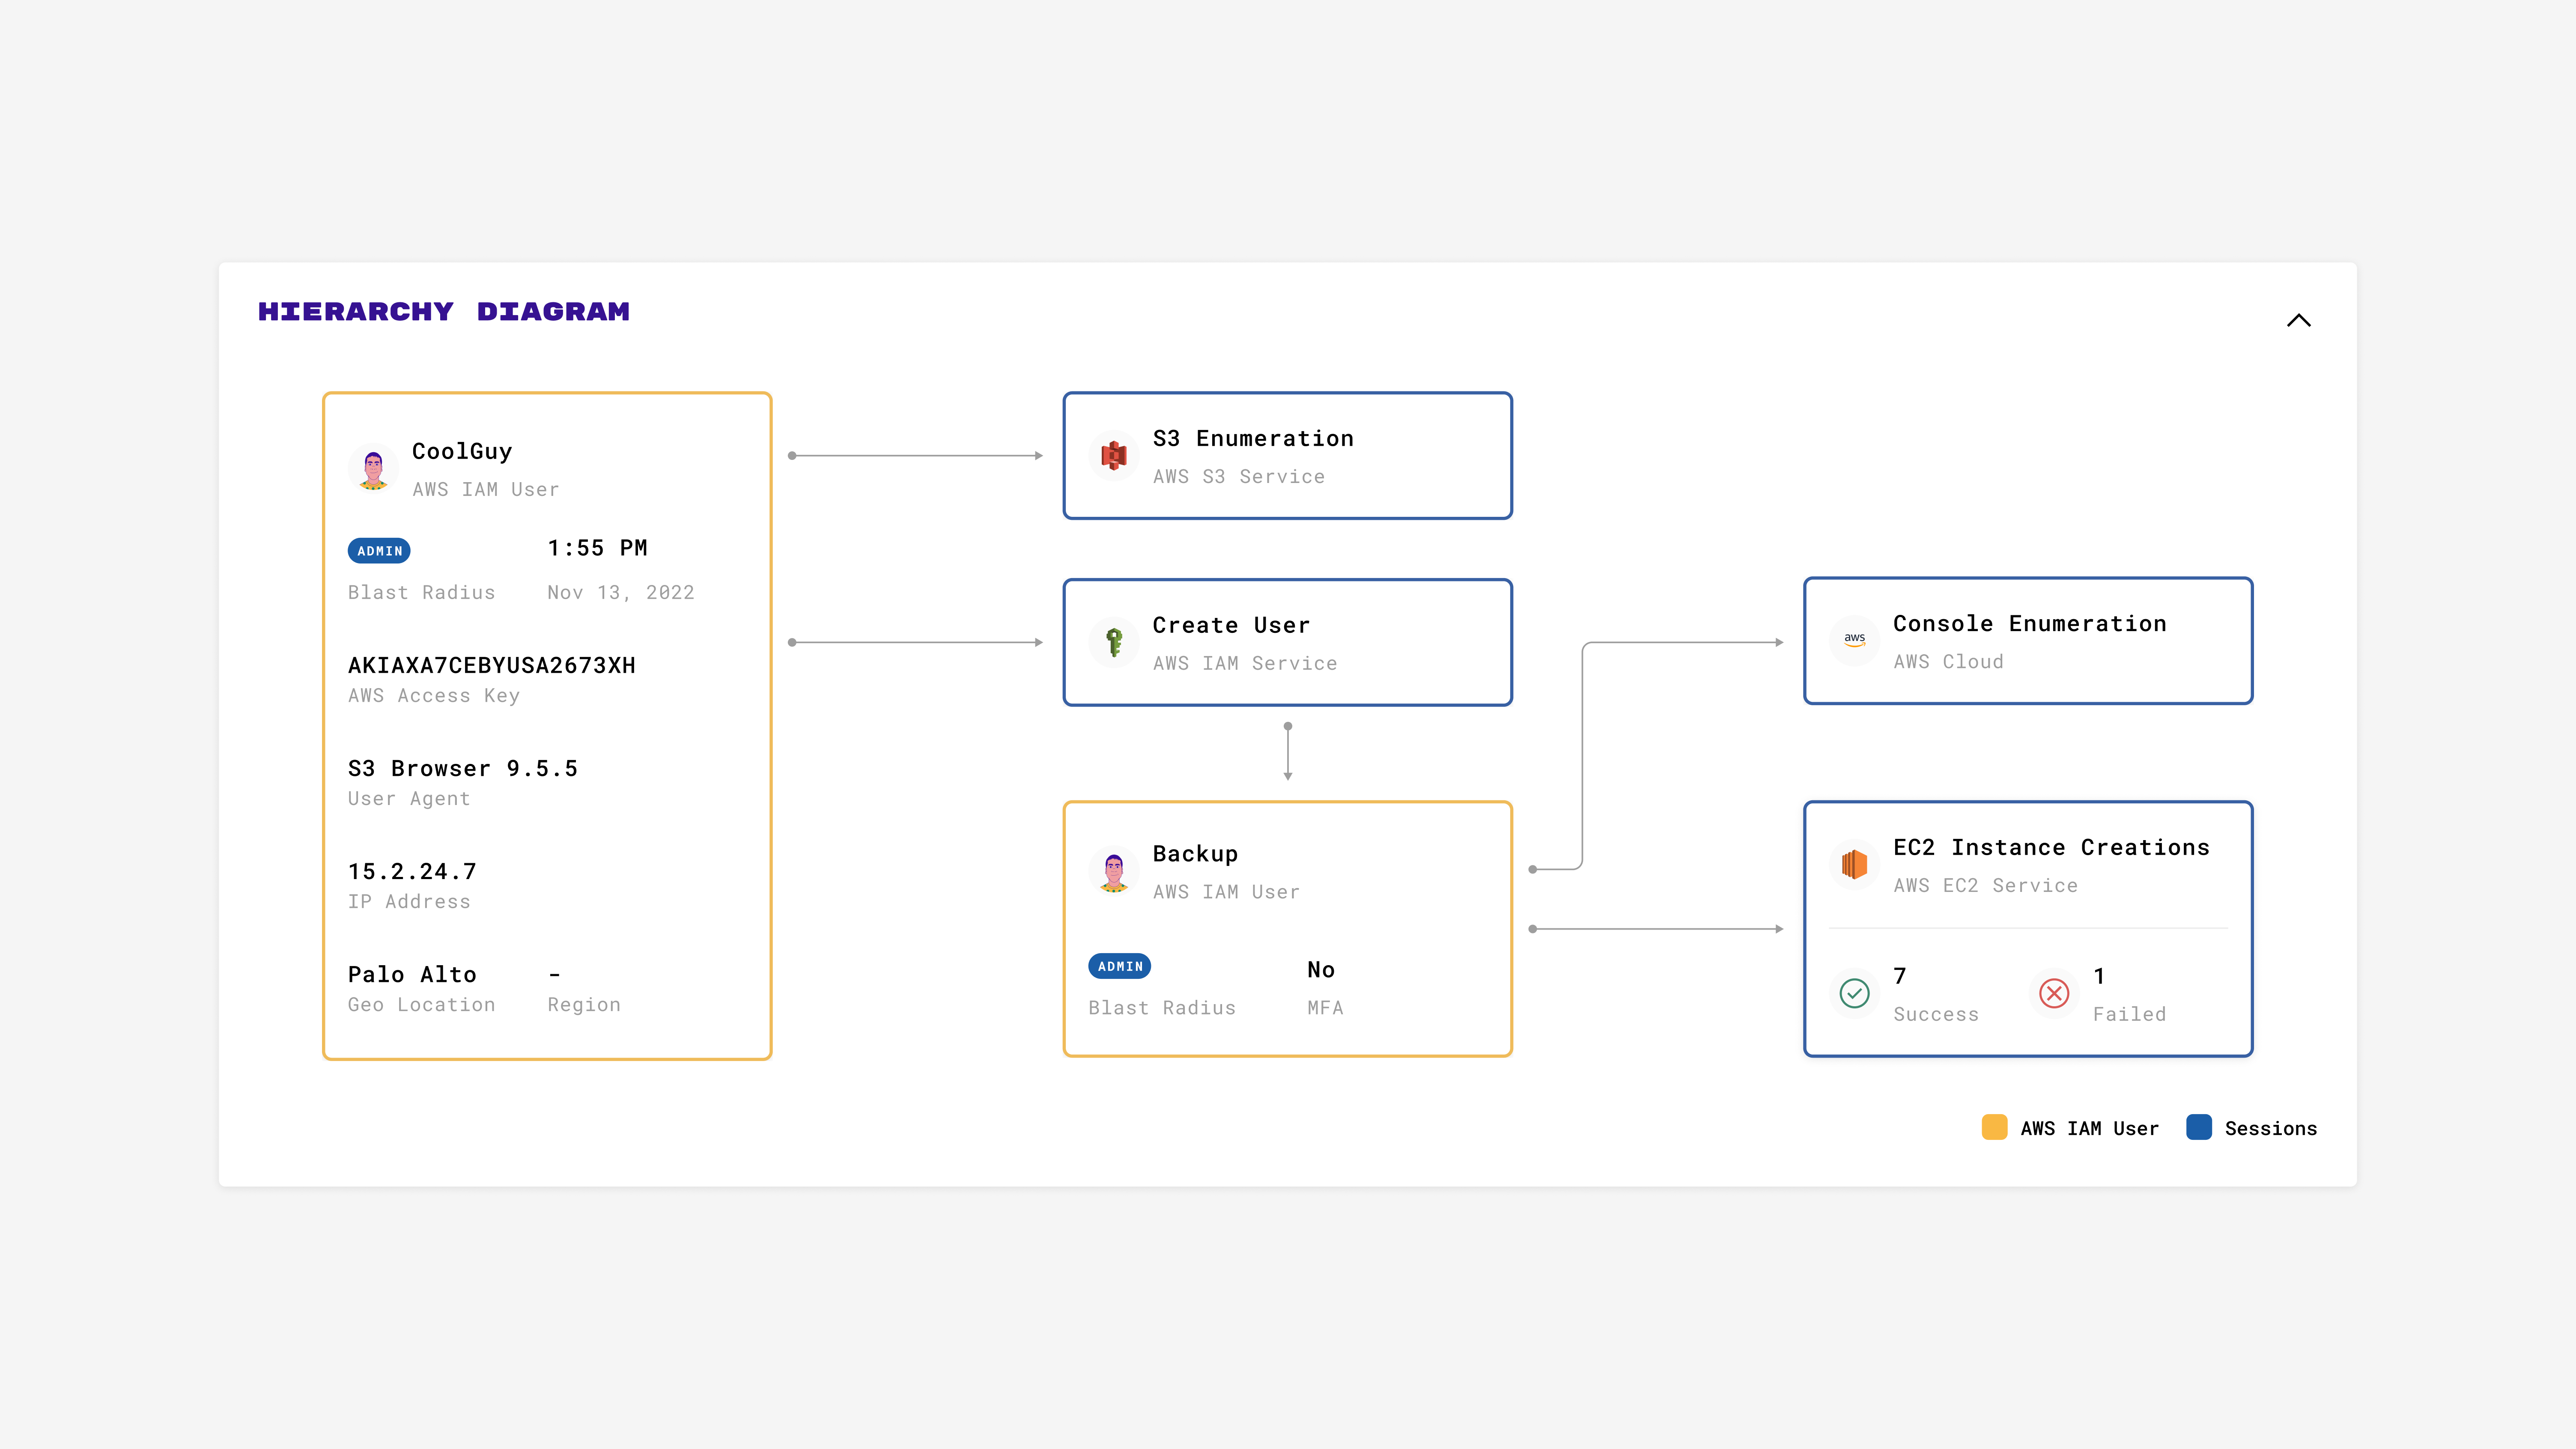Click the ADMIN badge under CoolGuy

click(x=379, y=551)
